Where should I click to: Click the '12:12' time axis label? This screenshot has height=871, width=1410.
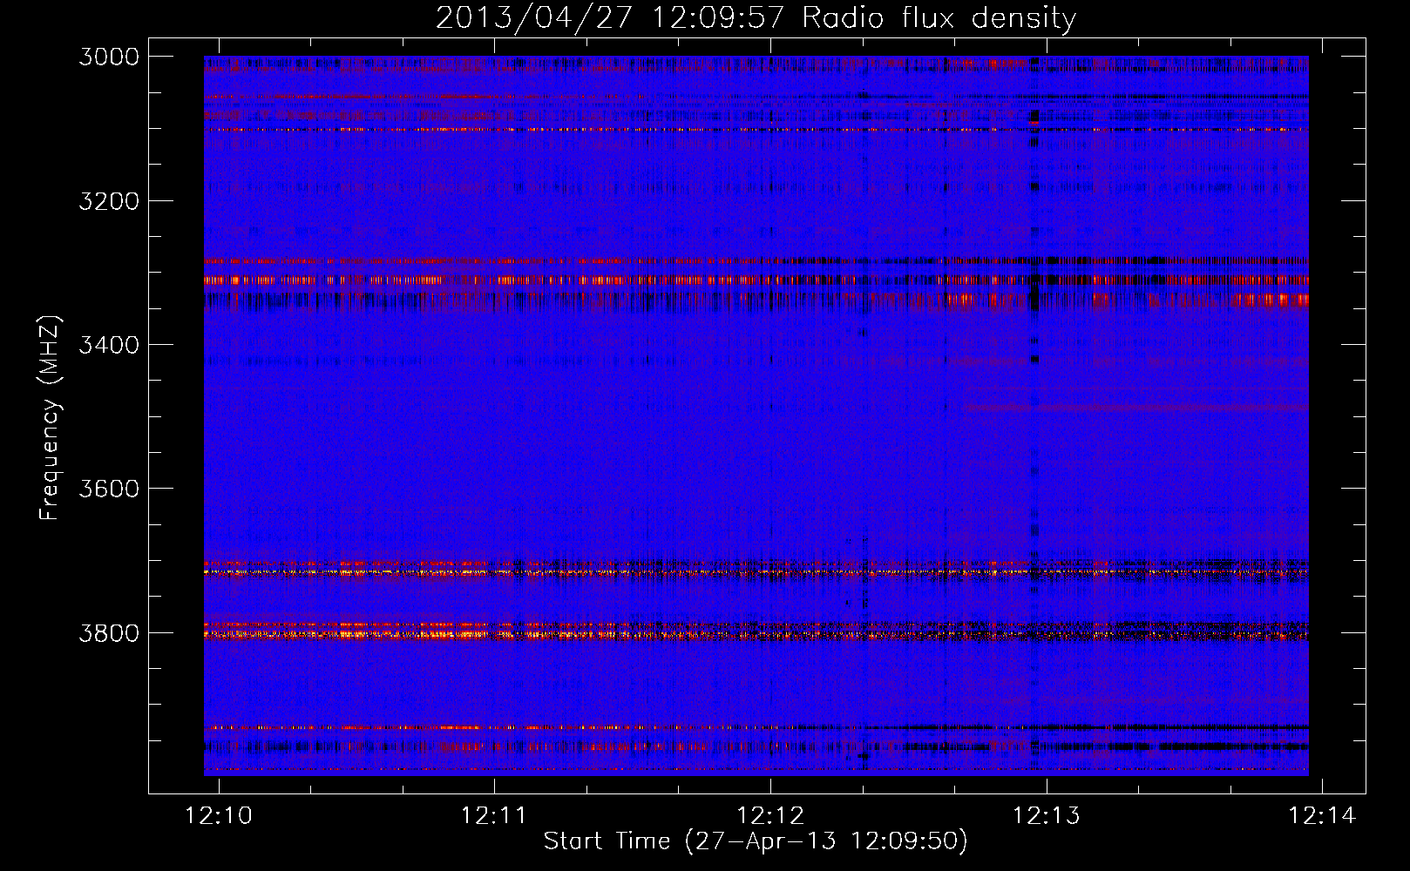(x=770, y=815)
